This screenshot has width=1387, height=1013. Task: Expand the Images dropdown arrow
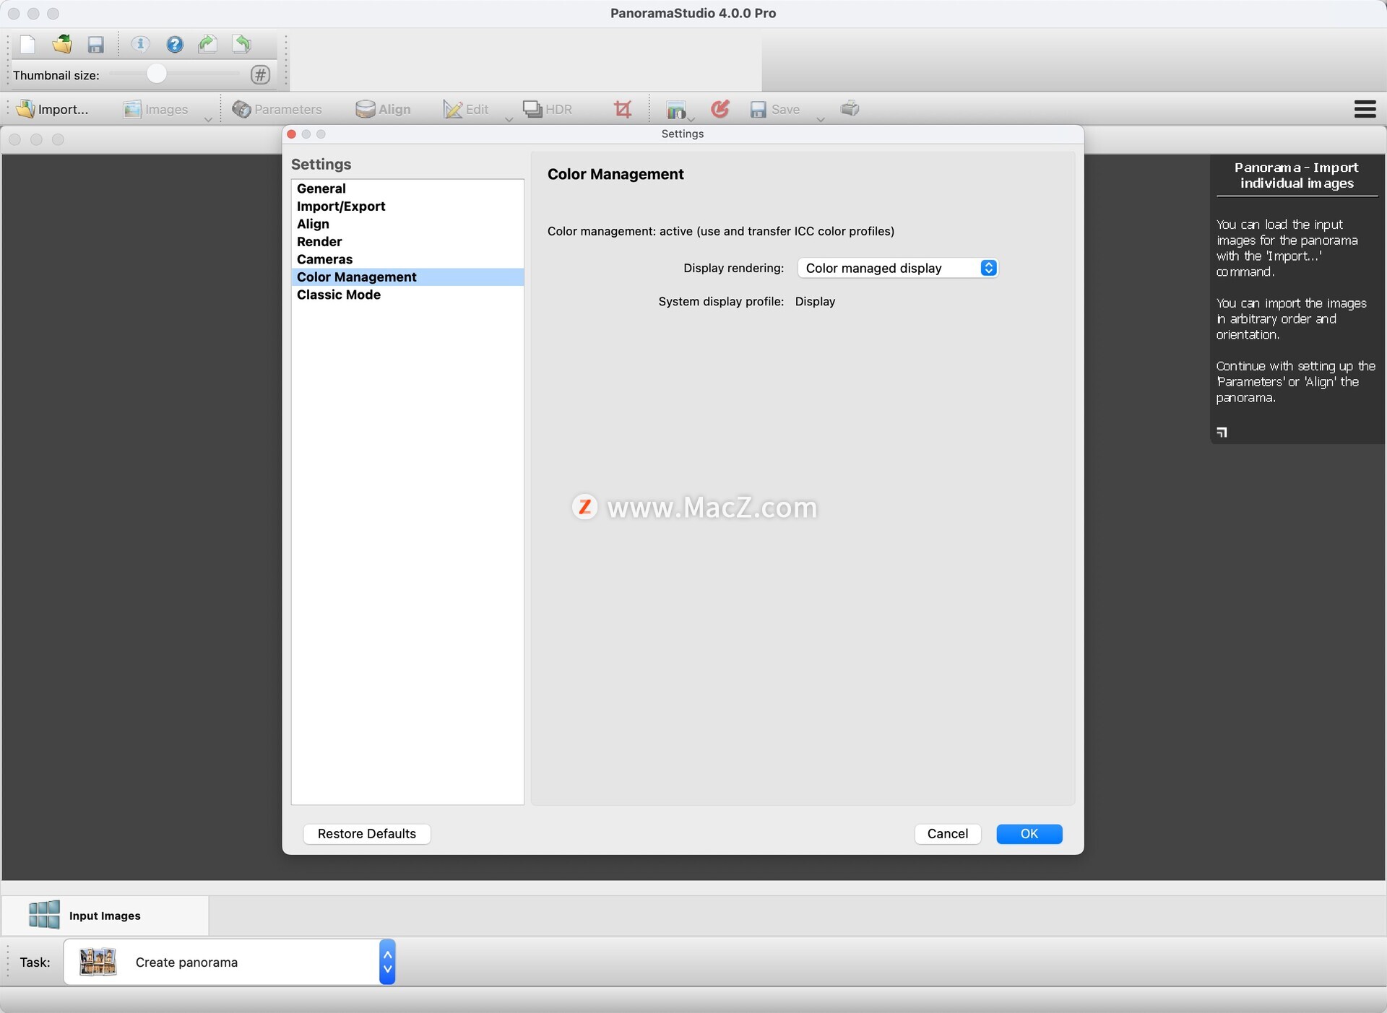[208, 119]
